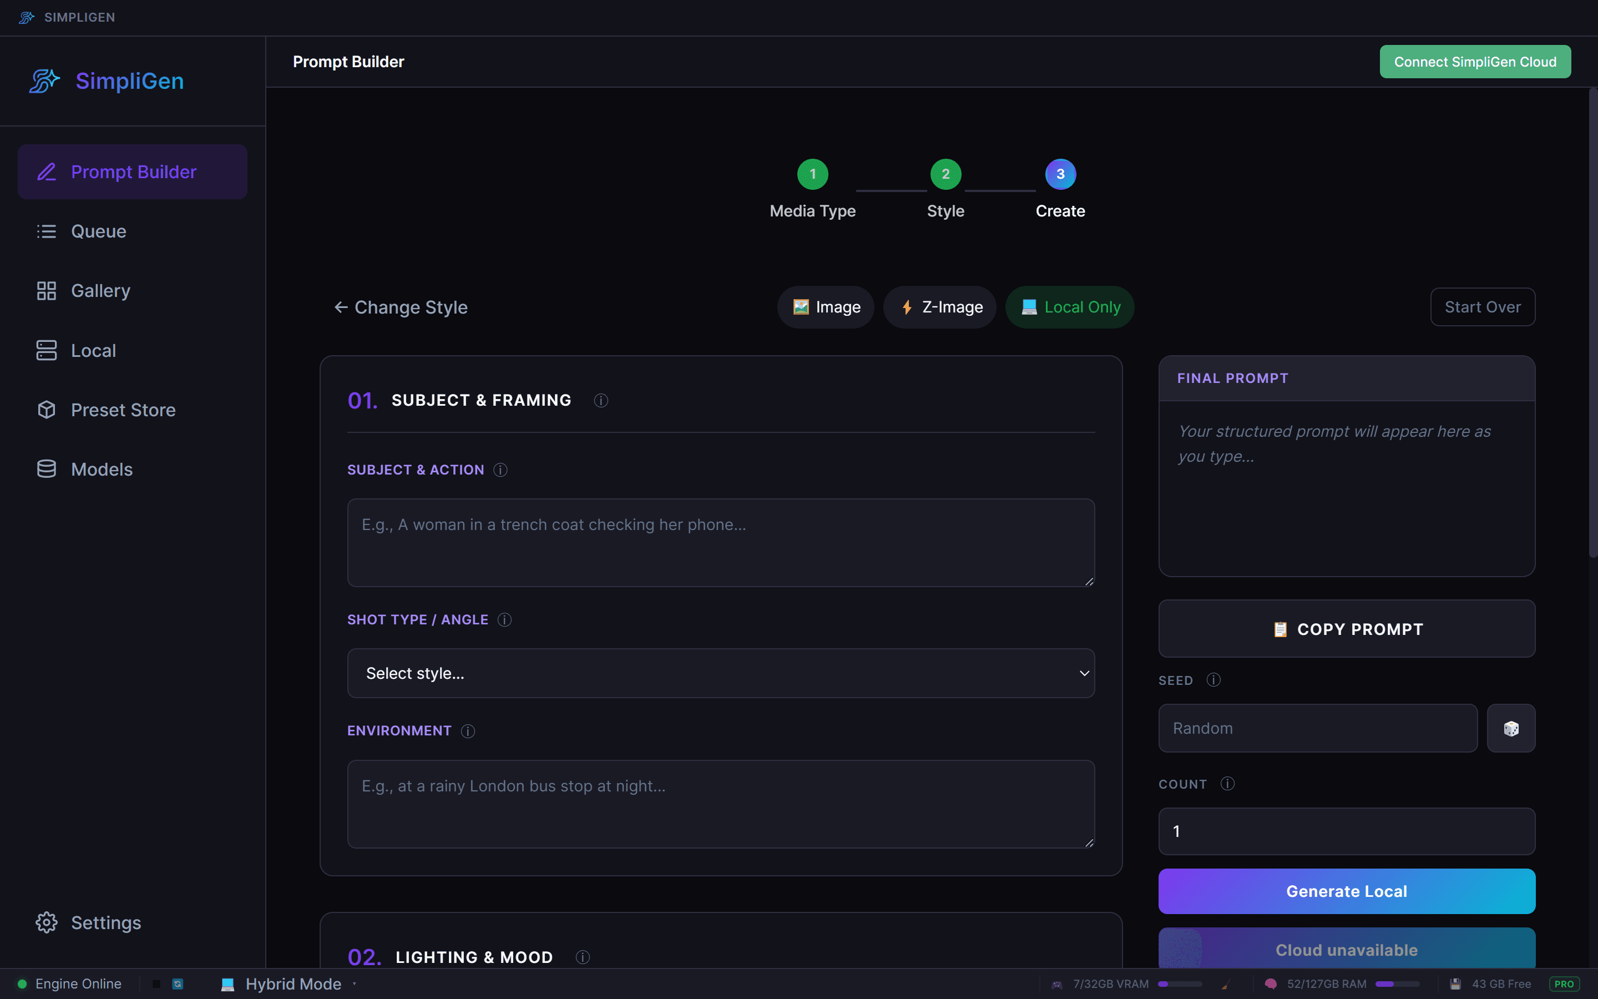
Task: Open the Queue page
Action: click(x=133, y=231)
